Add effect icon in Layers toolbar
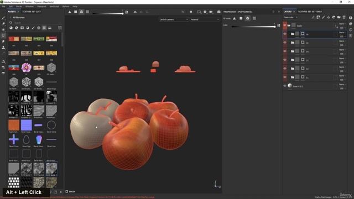The width and height of the screenshot is (354, 199). pos(313,17)
